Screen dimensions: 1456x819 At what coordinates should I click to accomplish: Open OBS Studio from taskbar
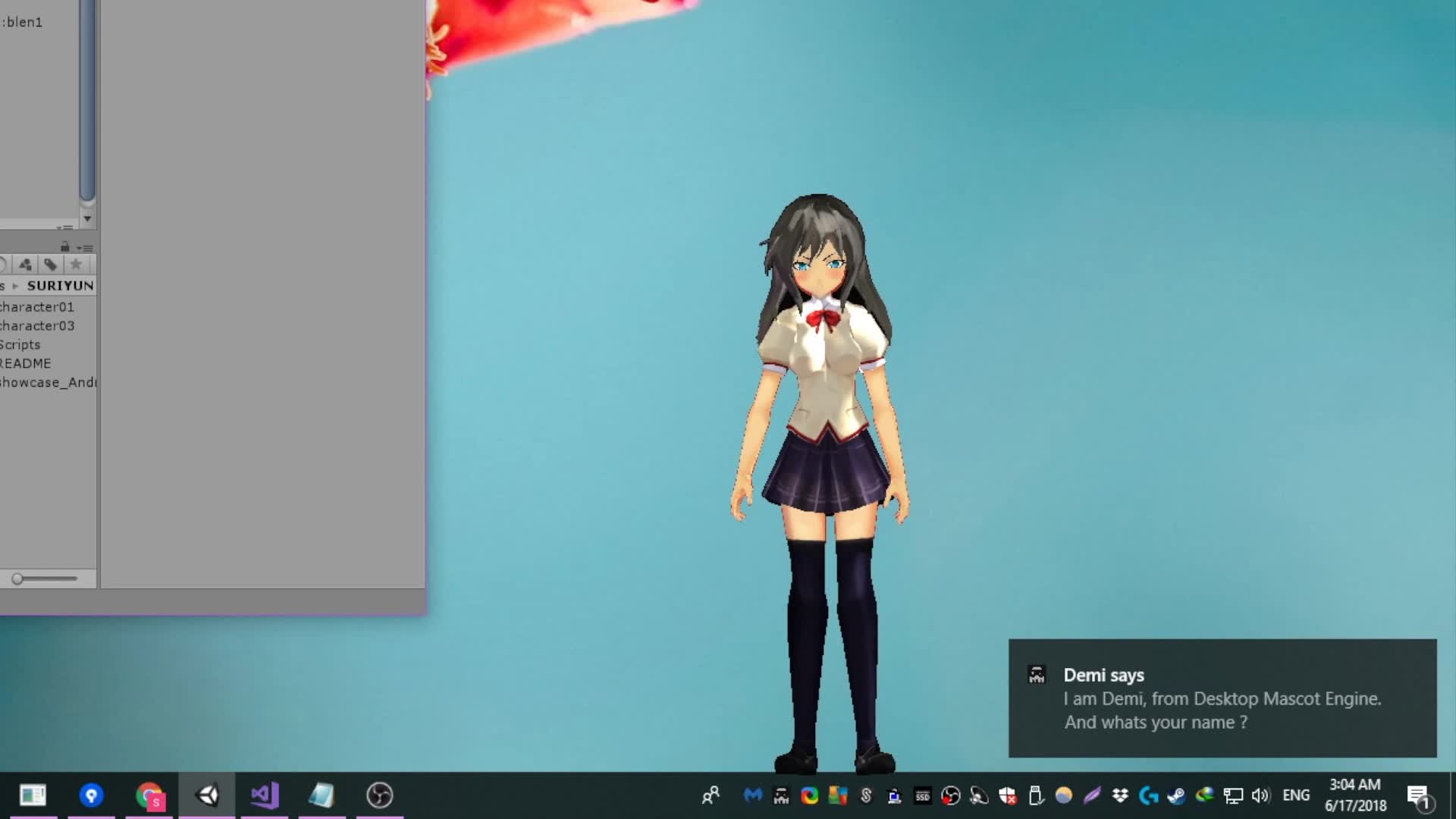[x=380, y=795]
